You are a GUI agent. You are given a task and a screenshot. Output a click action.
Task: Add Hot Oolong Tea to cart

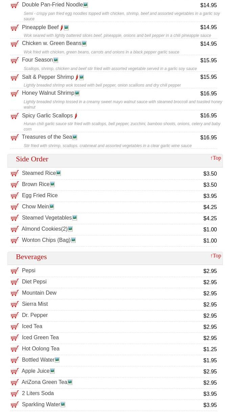pyautogui.click(x=15, y=349)
